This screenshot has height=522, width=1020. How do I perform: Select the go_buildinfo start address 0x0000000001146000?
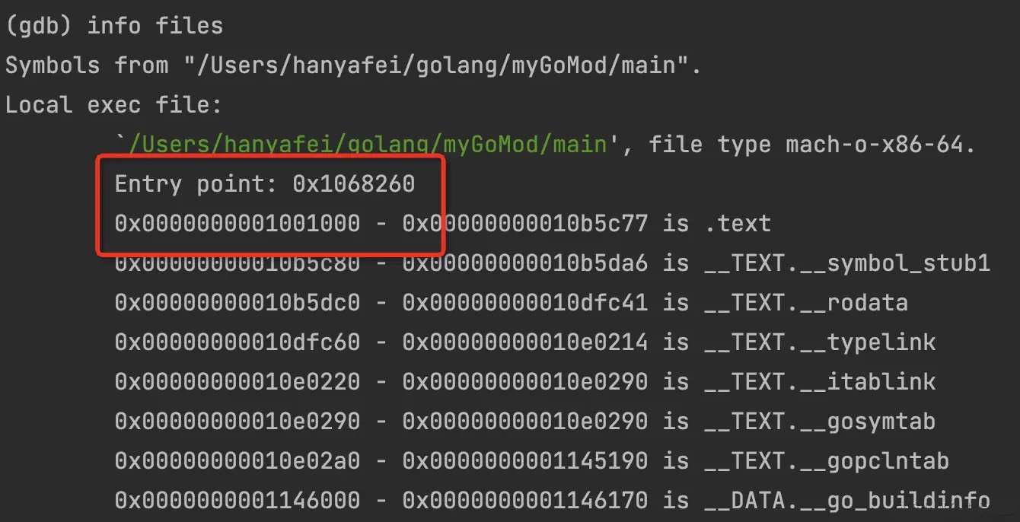click(237, 501)
